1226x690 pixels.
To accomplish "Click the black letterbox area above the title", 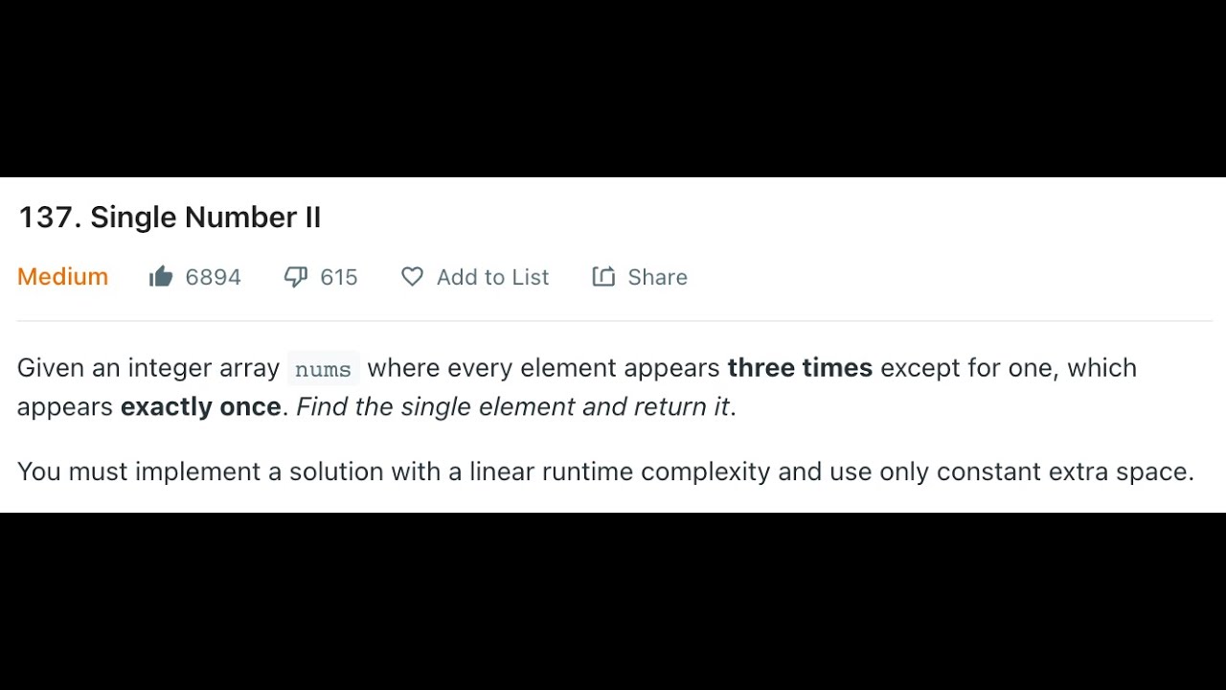I will tap(613, 88).
